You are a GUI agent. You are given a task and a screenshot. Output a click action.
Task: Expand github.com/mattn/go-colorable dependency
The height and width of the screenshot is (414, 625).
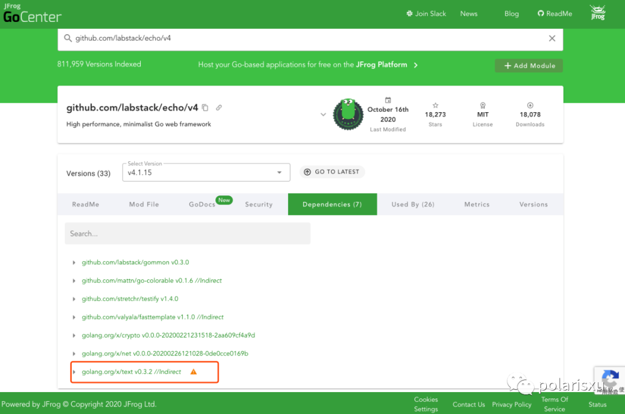pyautogui.click(x=74, y=281)
